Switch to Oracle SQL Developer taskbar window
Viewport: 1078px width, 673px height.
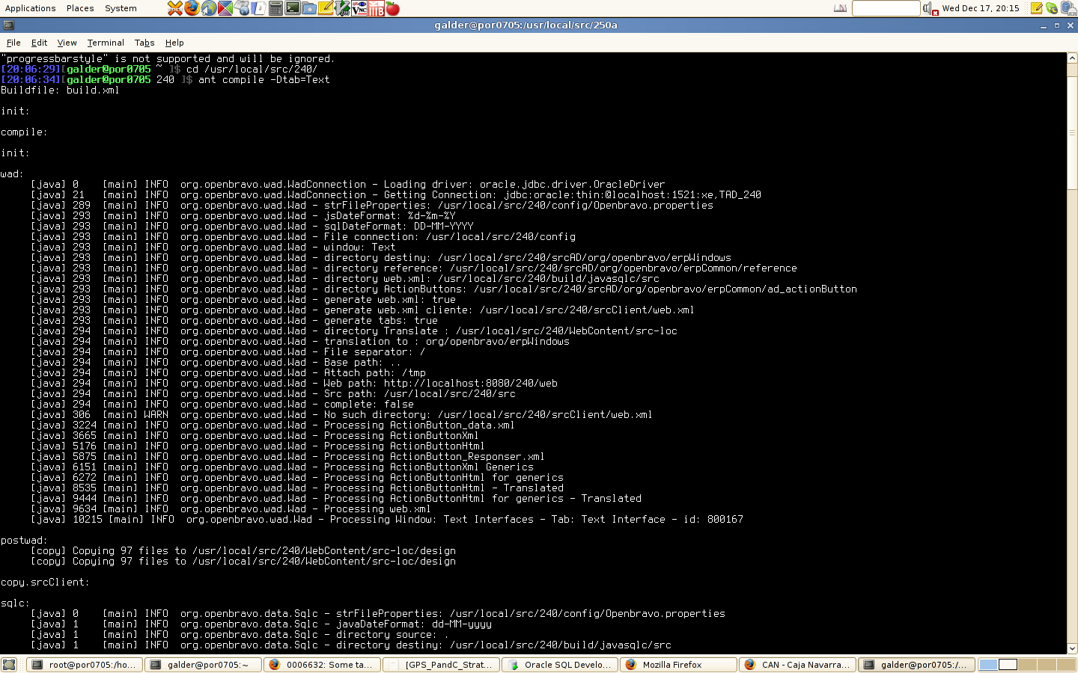point(560,664)
